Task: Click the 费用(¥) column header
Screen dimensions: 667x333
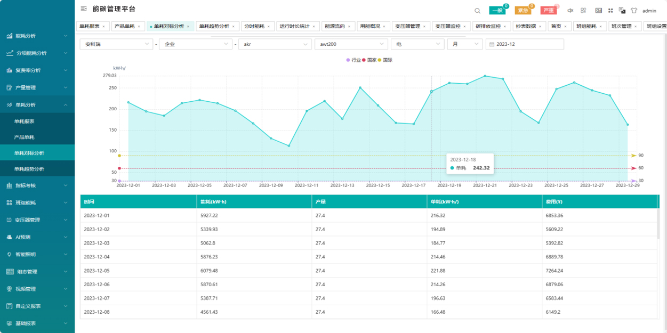Action: point(599,202)
